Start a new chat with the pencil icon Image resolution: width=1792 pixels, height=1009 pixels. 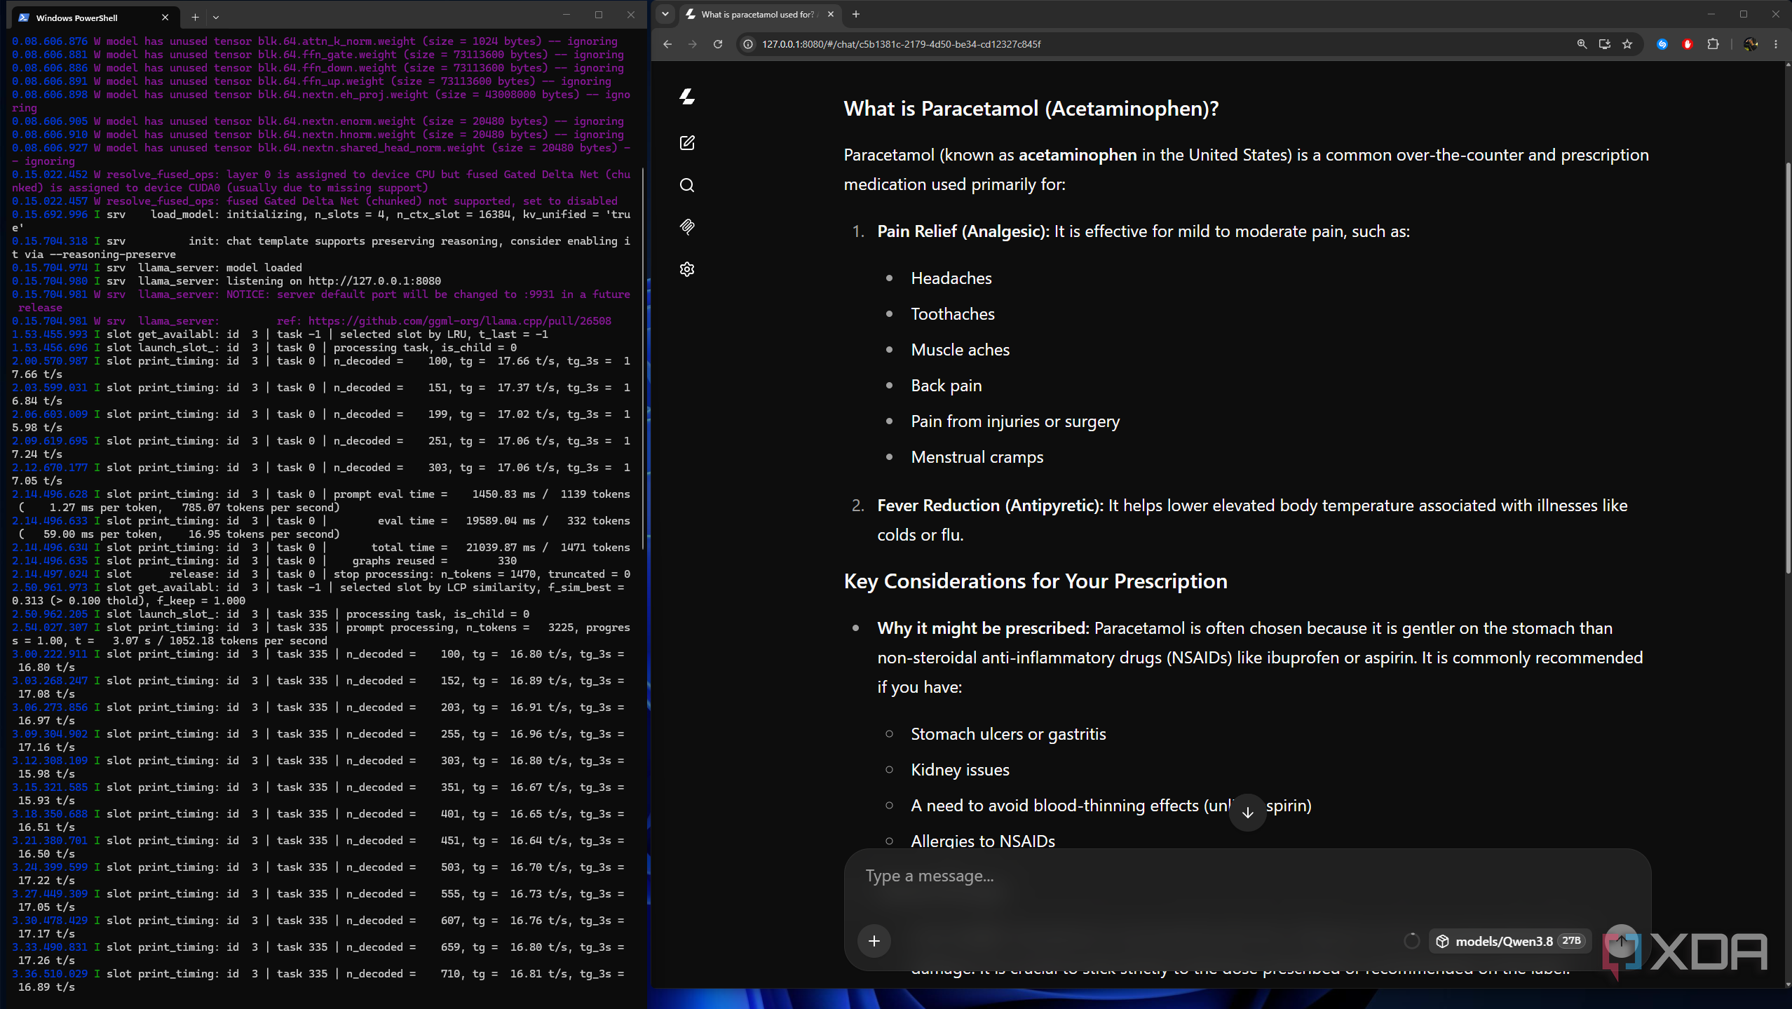tap(687, 143)
